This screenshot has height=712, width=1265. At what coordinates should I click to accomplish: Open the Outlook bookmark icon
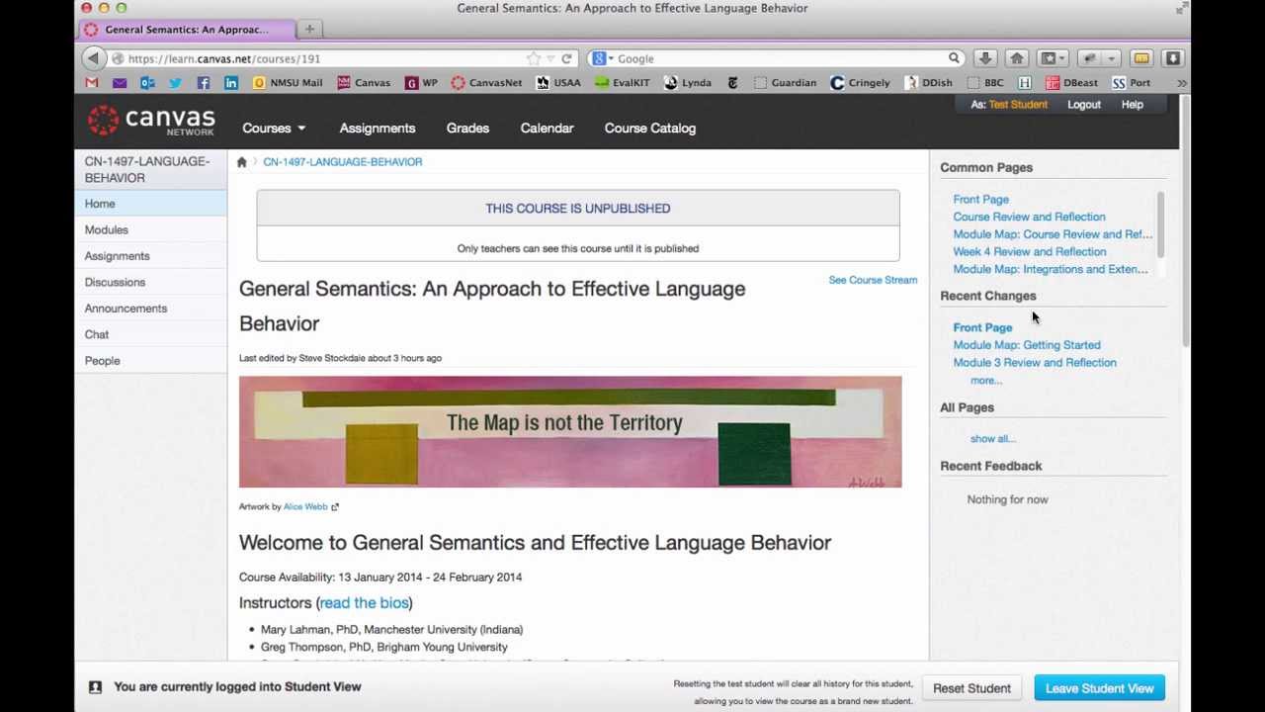pyautogui.click(x=147, y=83)
